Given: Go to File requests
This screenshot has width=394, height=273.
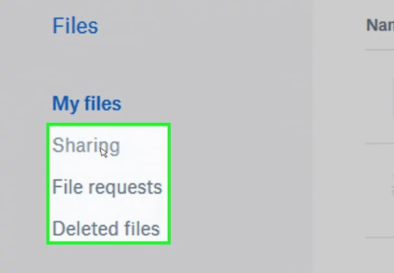Looking at the screenshot, I should pyautogui.click(x=107, y=187).
